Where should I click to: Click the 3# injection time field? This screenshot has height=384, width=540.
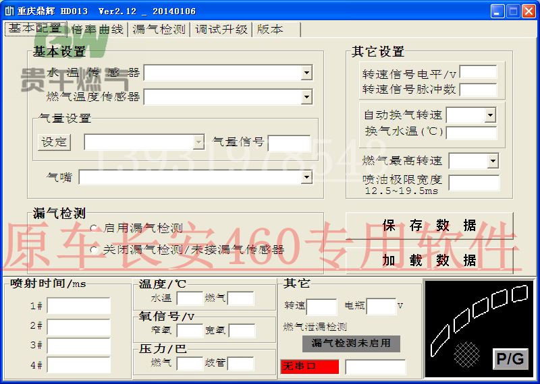click(79, 346)
